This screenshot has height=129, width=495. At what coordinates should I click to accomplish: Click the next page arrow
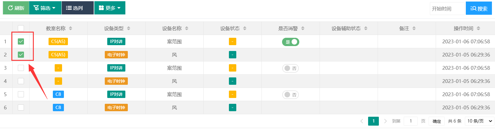[385, 121]
